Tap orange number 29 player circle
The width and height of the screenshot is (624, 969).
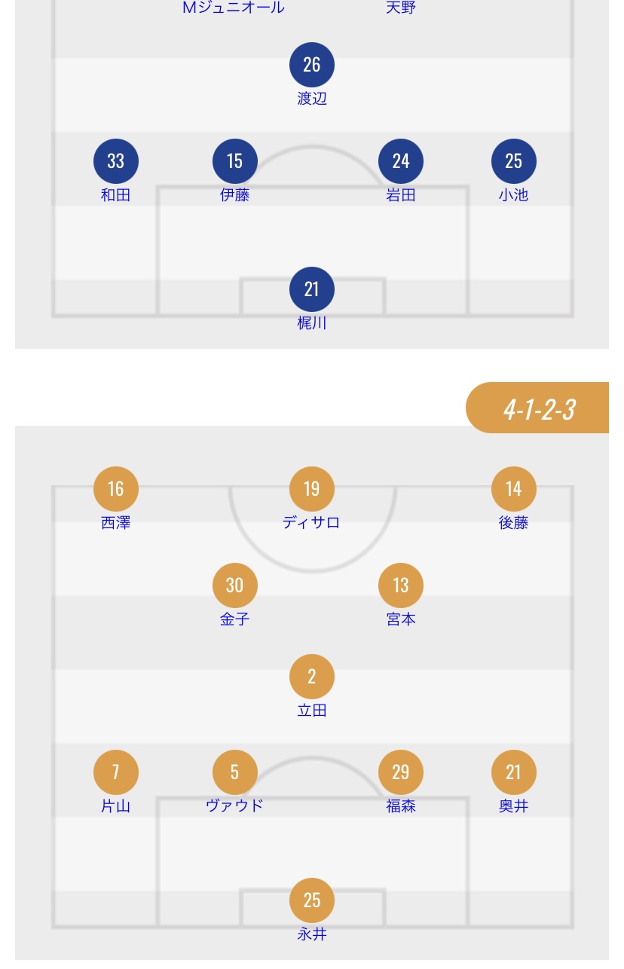[x=401, y=772]
